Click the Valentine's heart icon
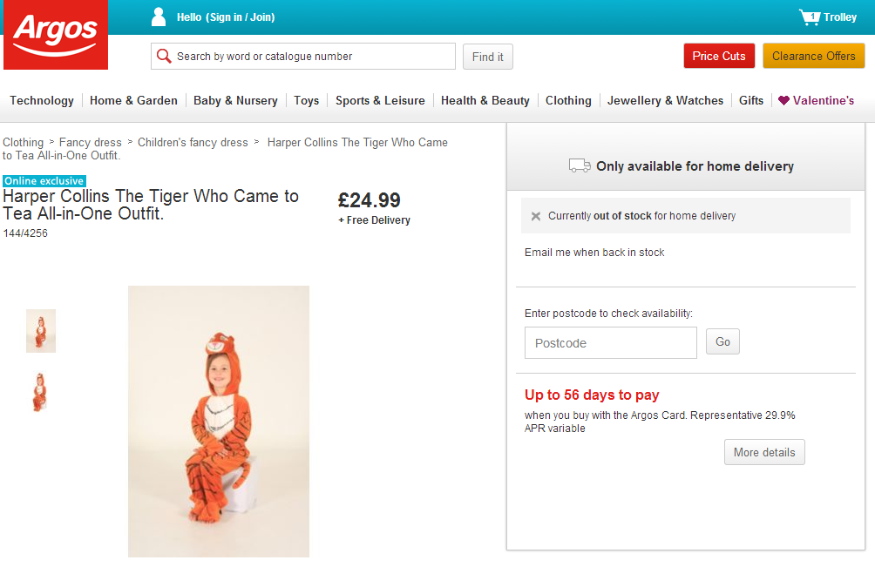The image size is (875, 567). (783, 100)
